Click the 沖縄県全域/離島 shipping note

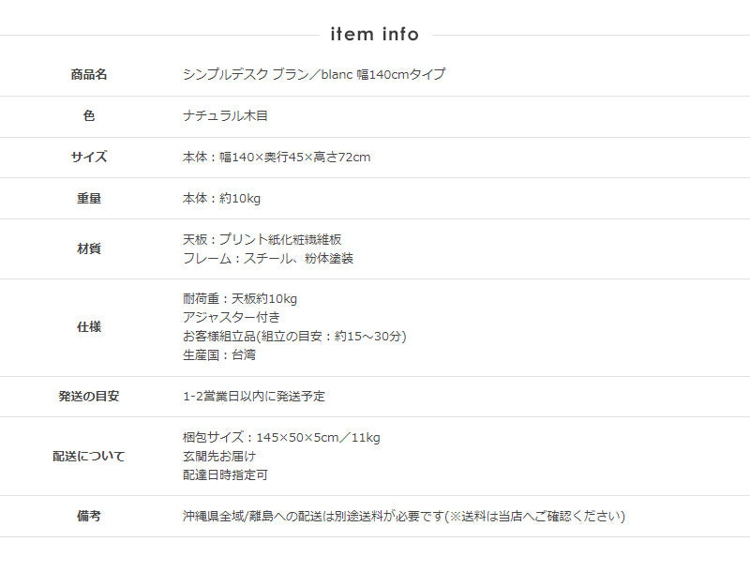click(x=403, y=516)
